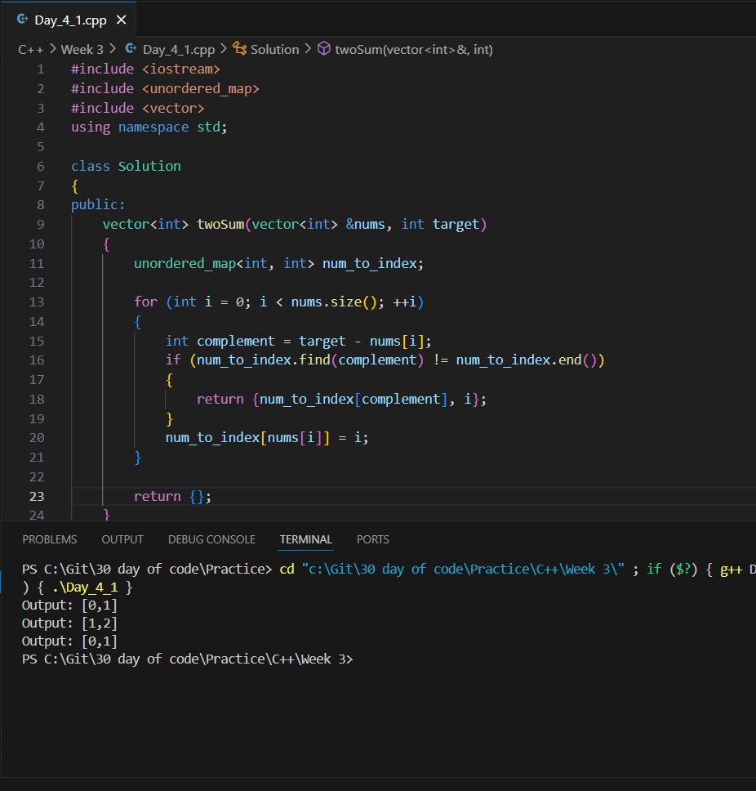Open the PORTS panel tab
756x791 pixels.
tap(372, 539)
